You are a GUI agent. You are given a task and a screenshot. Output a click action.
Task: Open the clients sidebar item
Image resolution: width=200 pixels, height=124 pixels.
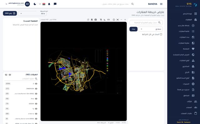coord(192,107)
